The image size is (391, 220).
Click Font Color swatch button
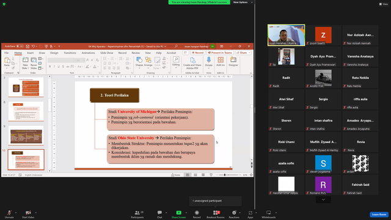click(95, 67)
